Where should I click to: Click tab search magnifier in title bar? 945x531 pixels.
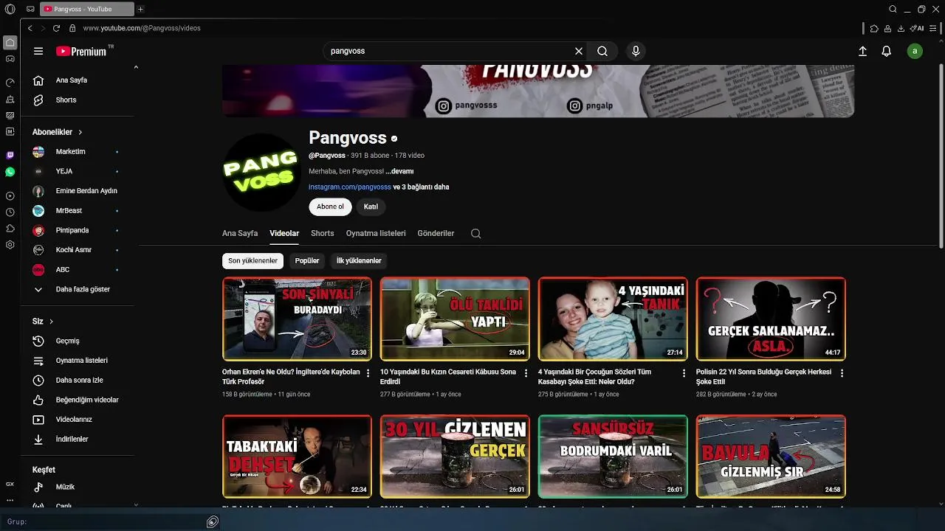[x=893, y=9]
